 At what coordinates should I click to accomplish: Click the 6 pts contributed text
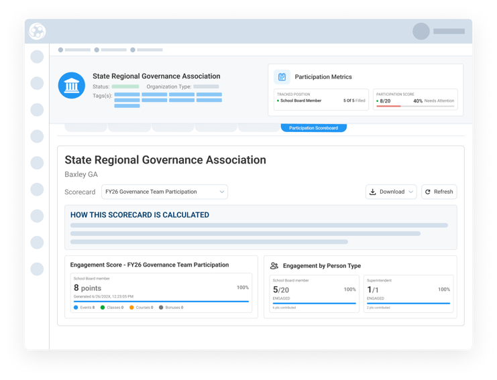(284, 308)
